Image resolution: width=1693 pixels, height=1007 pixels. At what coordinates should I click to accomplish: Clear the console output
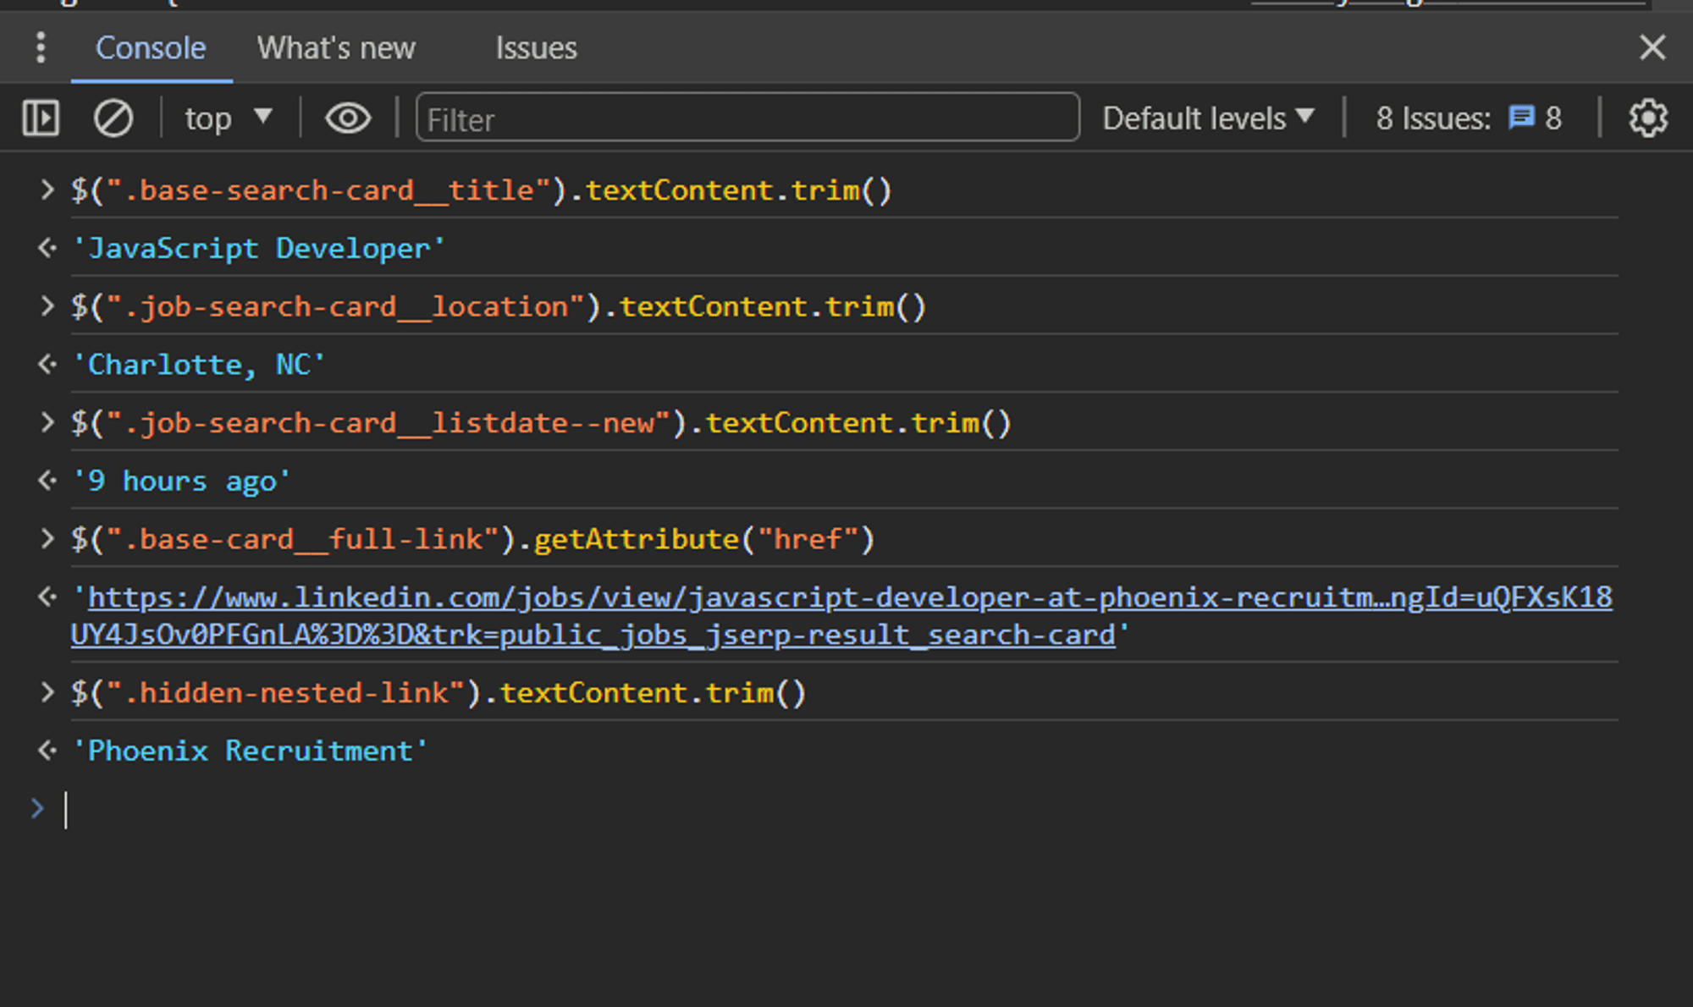click(114, 118)
